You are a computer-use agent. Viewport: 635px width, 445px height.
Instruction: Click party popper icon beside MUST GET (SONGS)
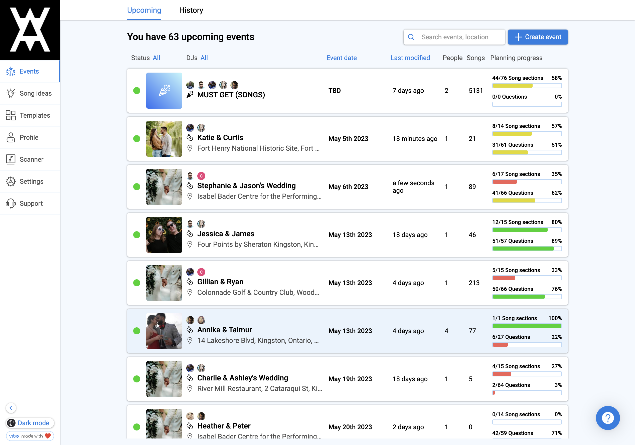(190, 95)
